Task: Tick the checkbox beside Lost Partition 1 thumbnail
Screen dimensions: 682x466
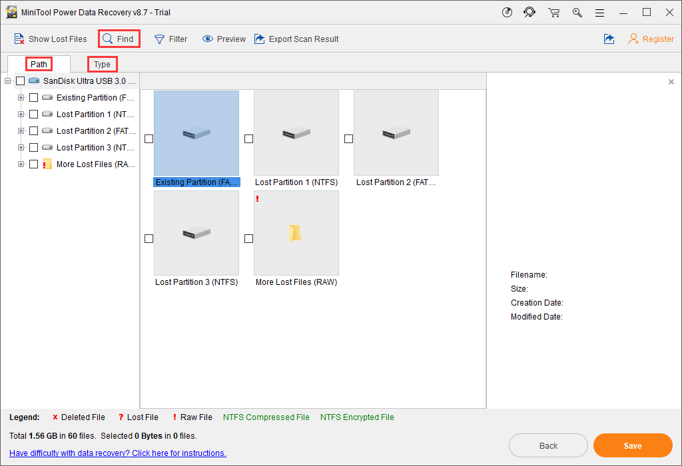Action: [249, 138]
